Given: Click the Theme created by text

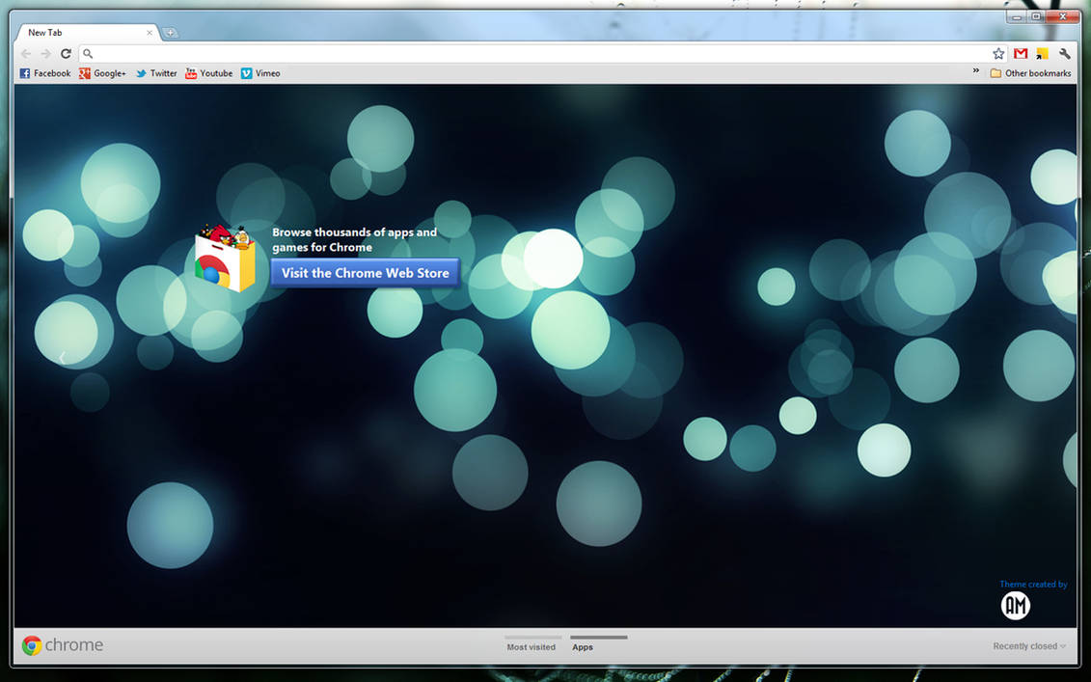Looking at the screenshot, I should [x=1033, y=584].
